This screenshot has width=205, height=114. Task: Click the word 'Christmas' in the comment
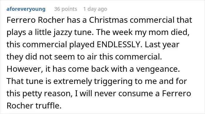click(x=108, y=20)
